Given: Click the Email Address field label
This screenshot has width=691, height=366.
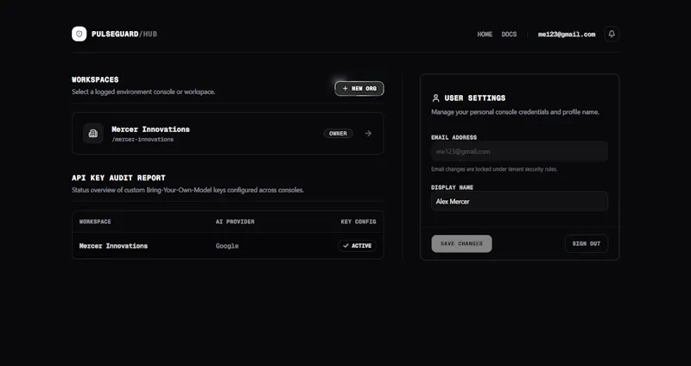Looking at the screenshot, I should pos(454,137).
